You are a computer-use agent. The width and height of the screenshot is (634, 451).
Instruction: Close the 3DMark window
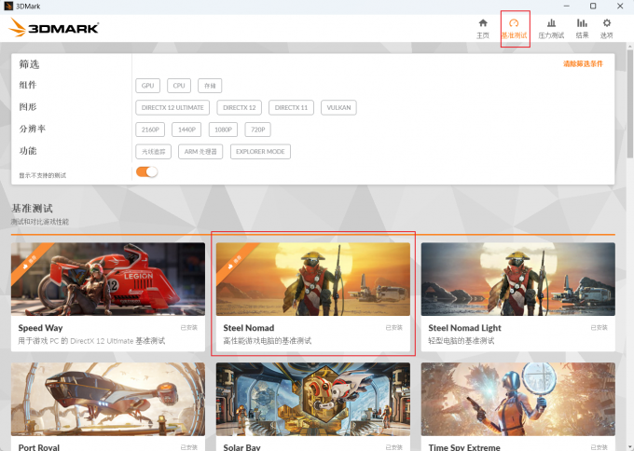620,7
